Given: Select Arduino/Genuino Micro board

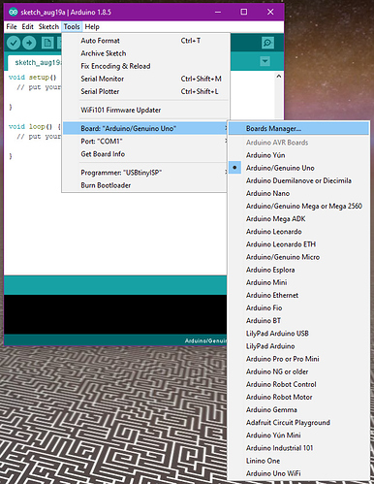Looking at the screenshot, I should point(298,257).
